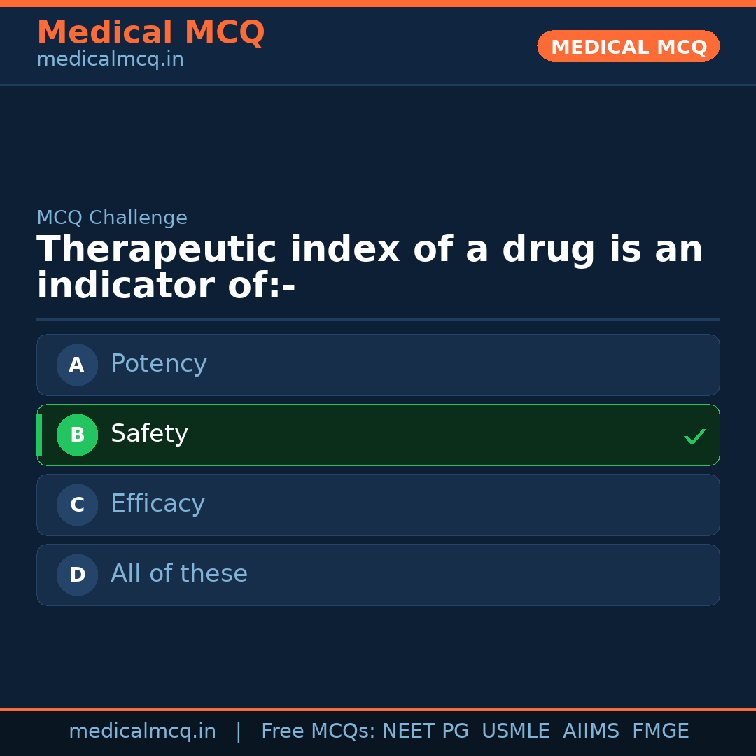Select the Potency answer option
Screen dimensions: 756x756
coord(159,364)
